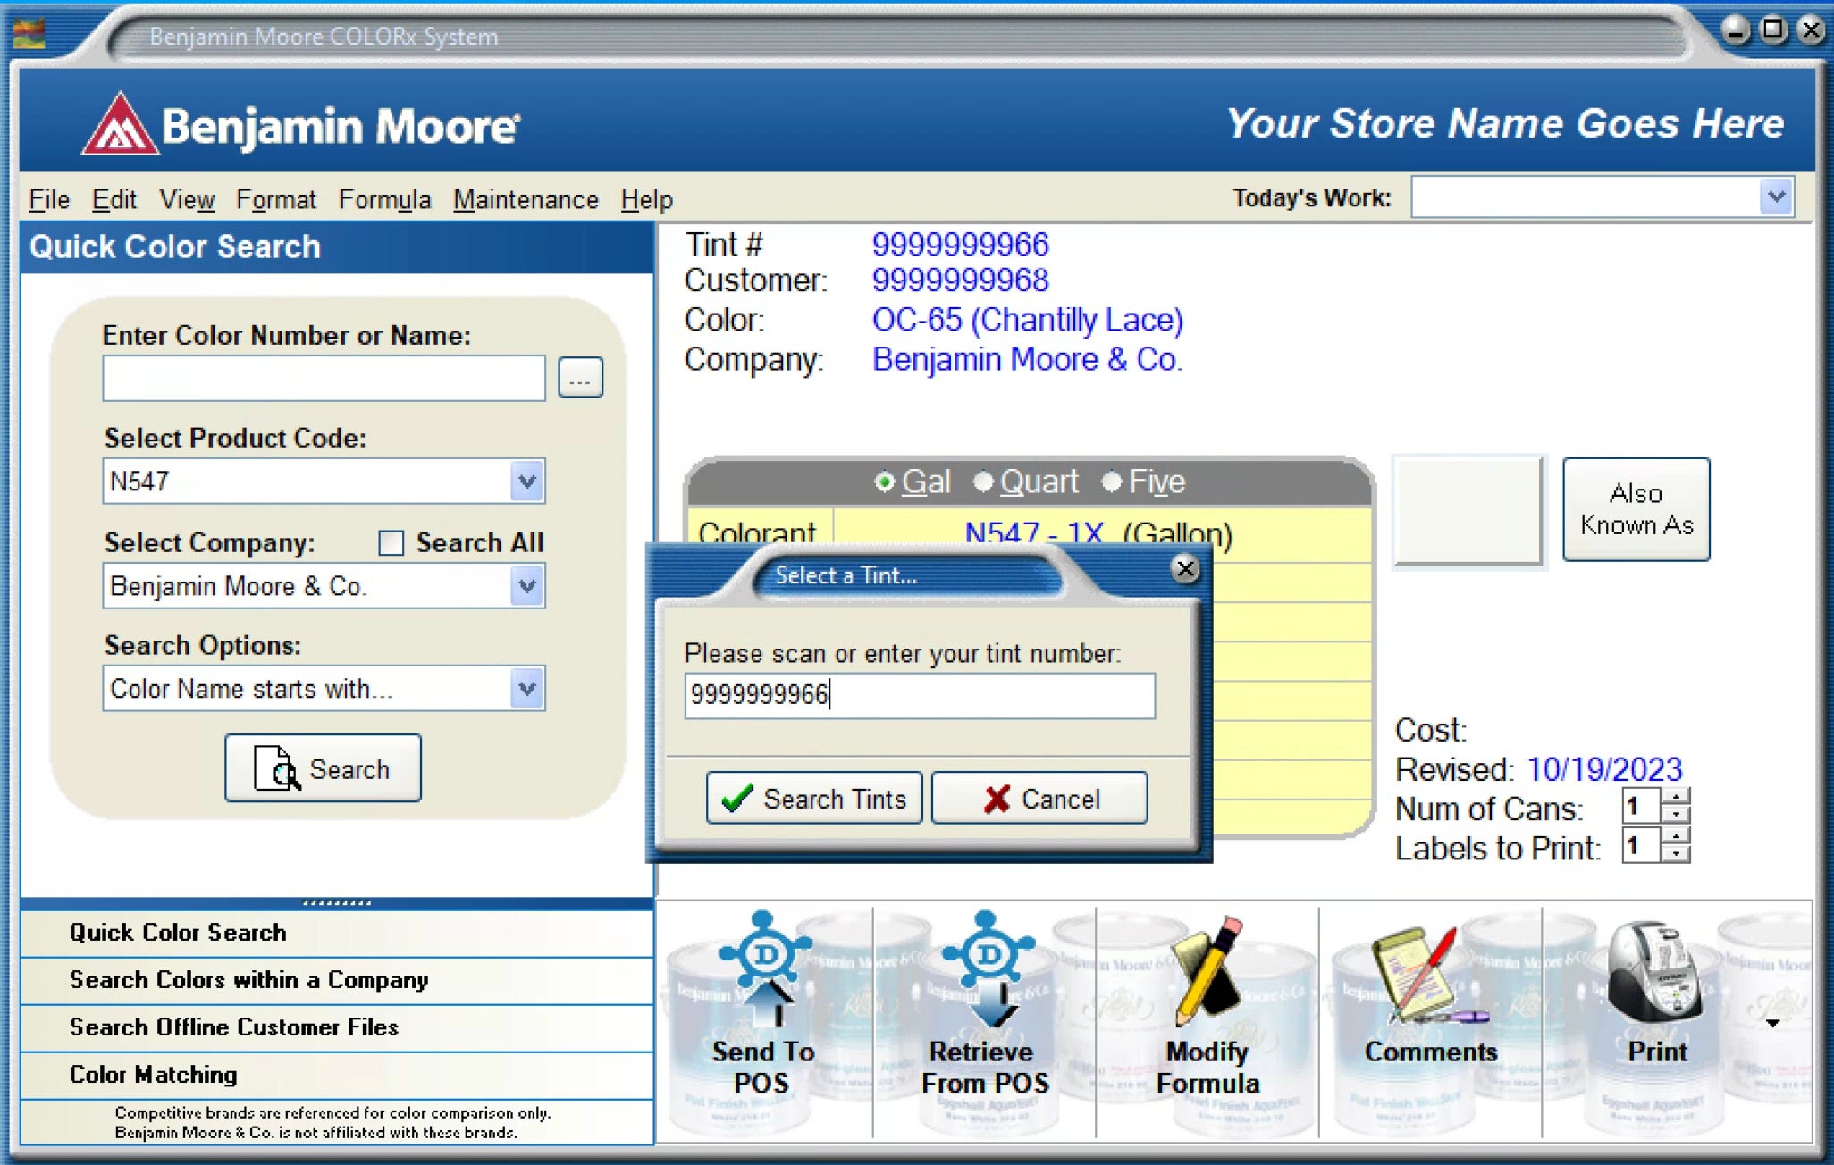This screenshot has height=1165, width=1834.
Task: Open the Maintenance menu
Action: tap(526, 198)
